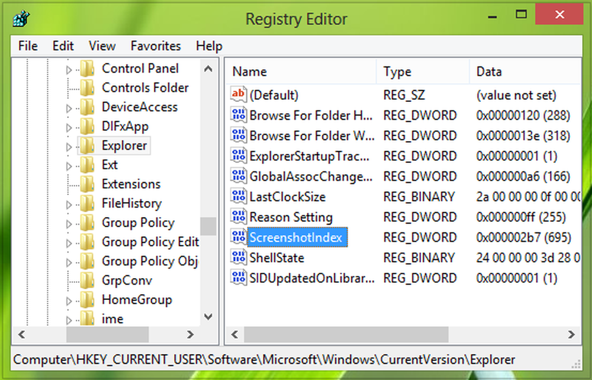592x380 pixels.
Task: Click the (Default) string value icon
Action: point(239,94)
